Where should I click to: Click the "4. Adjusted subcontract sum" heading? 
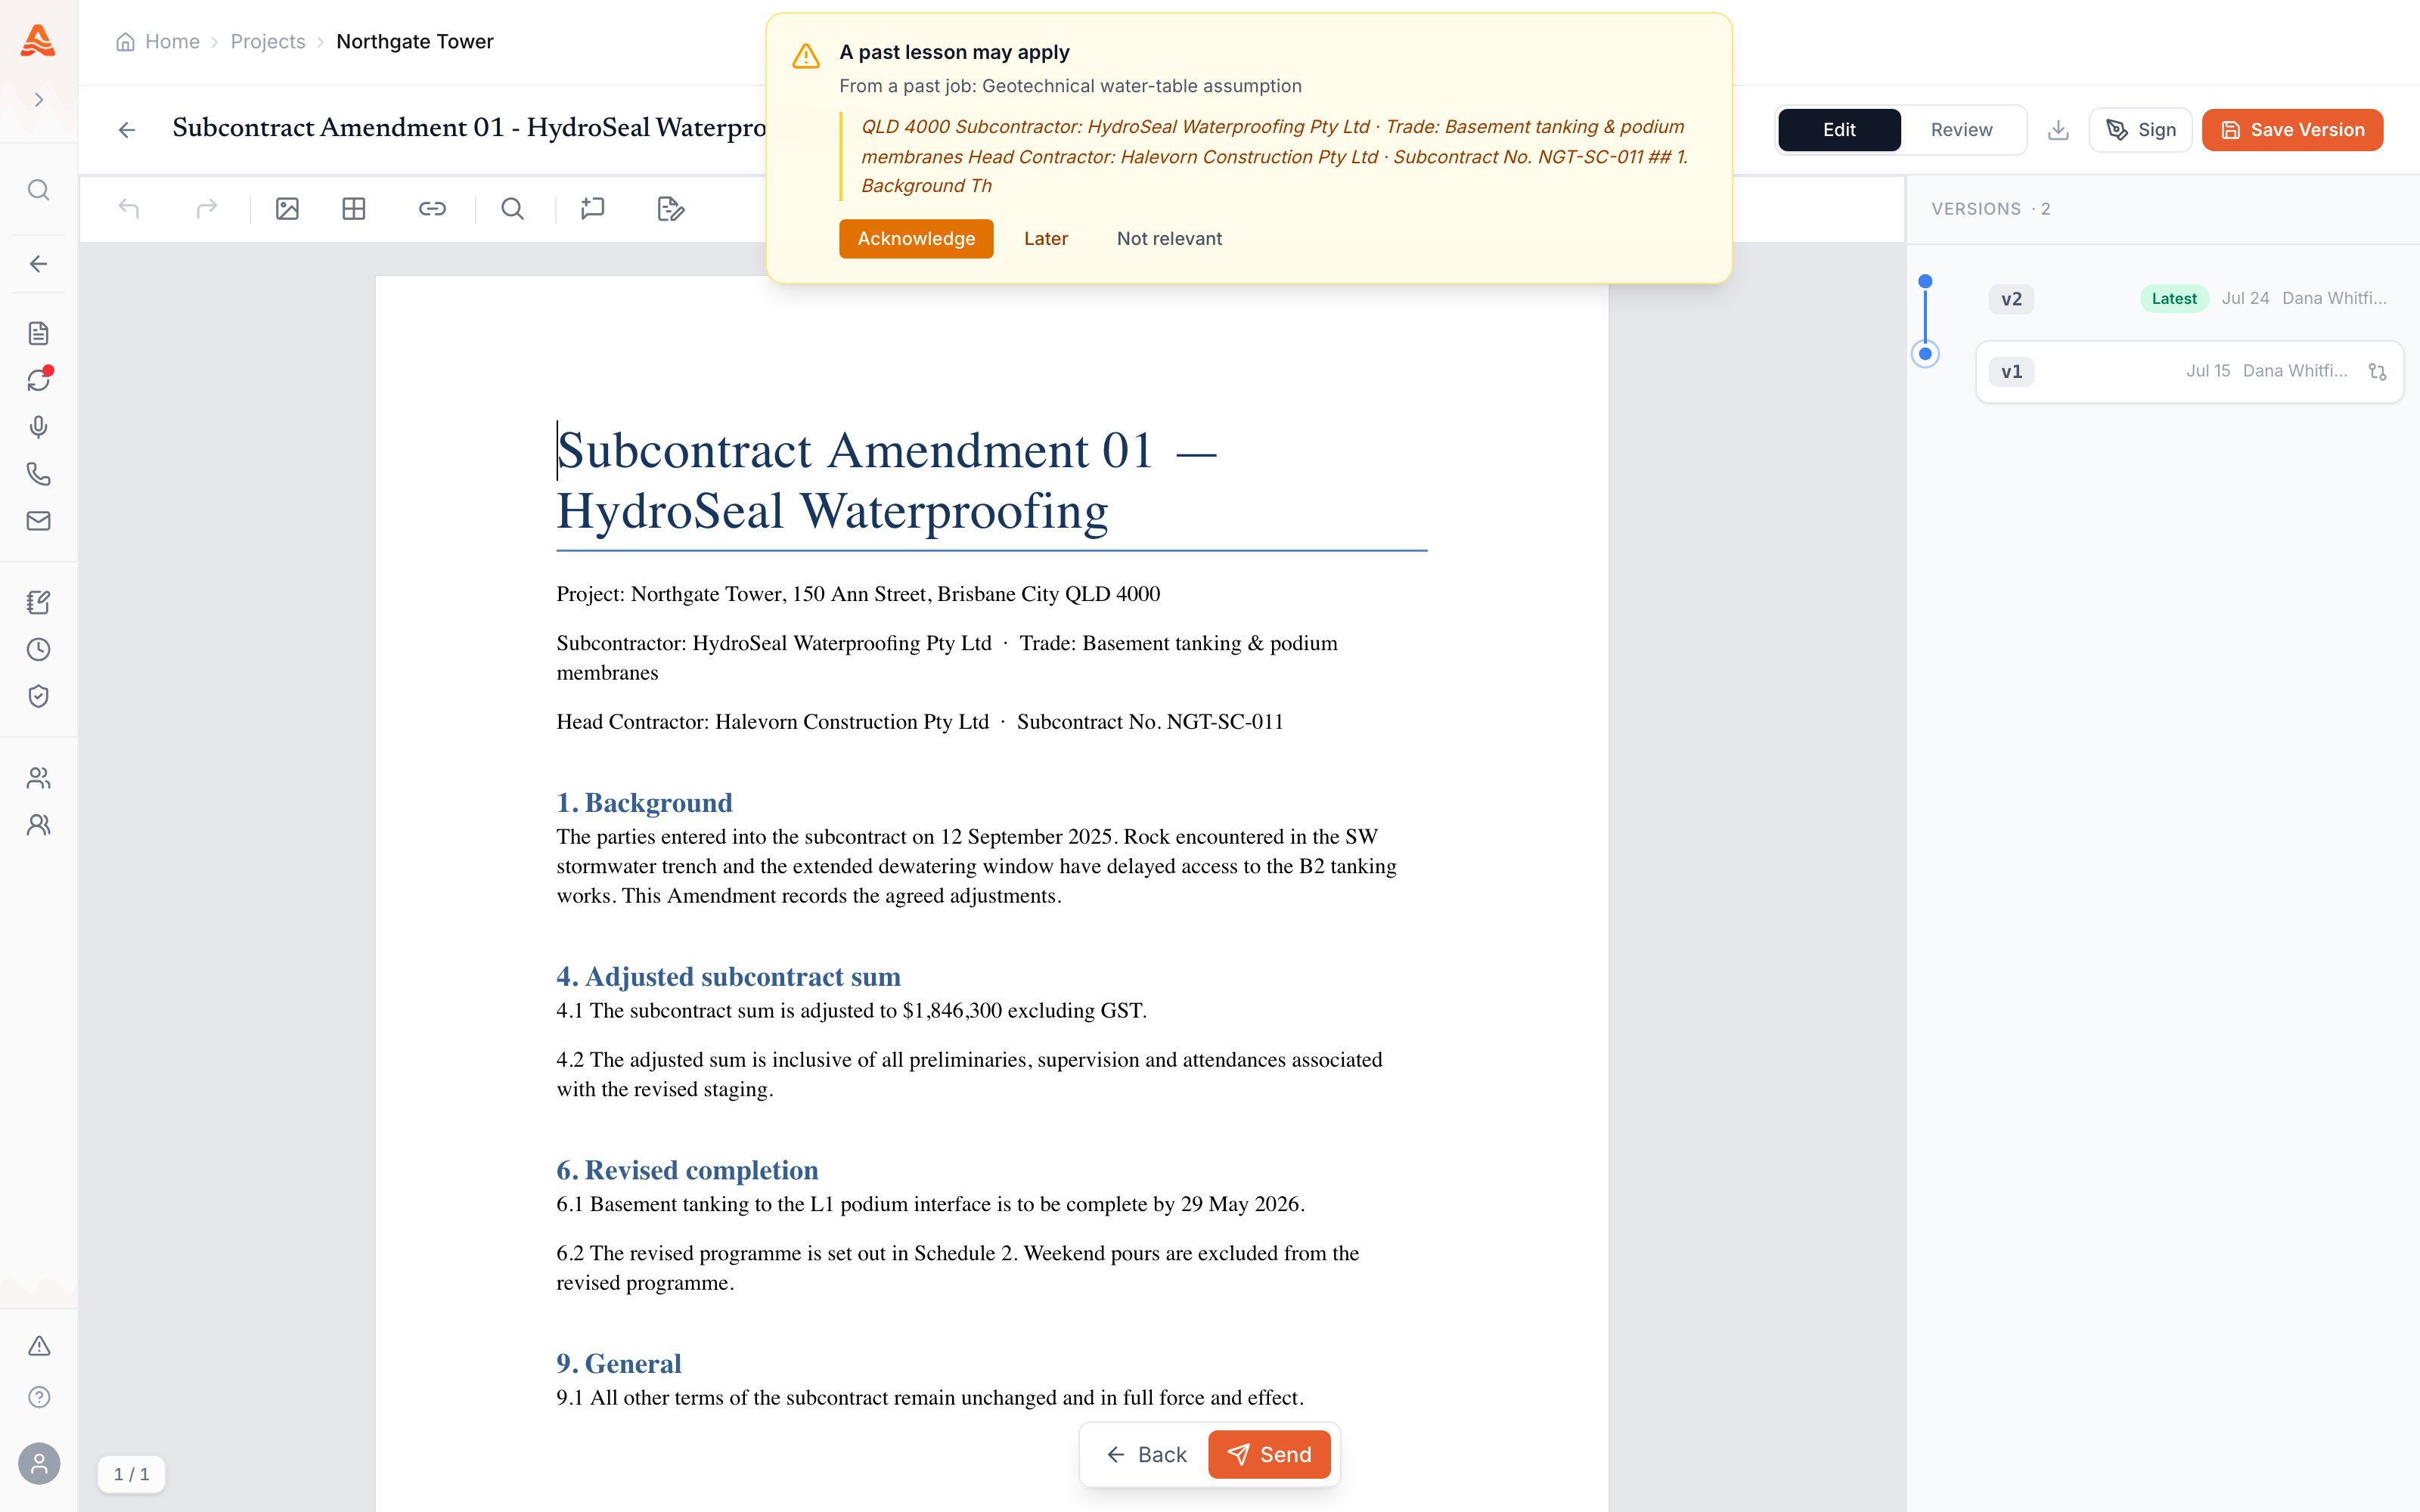click(728, 977)
